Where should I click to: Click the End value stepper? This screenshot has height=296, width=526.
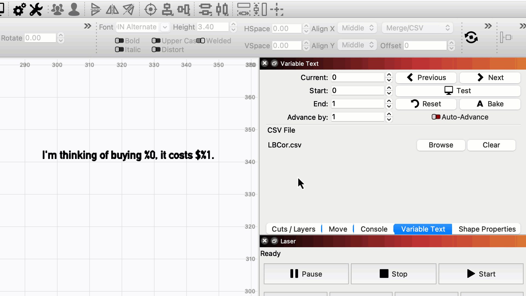(389, 104)
